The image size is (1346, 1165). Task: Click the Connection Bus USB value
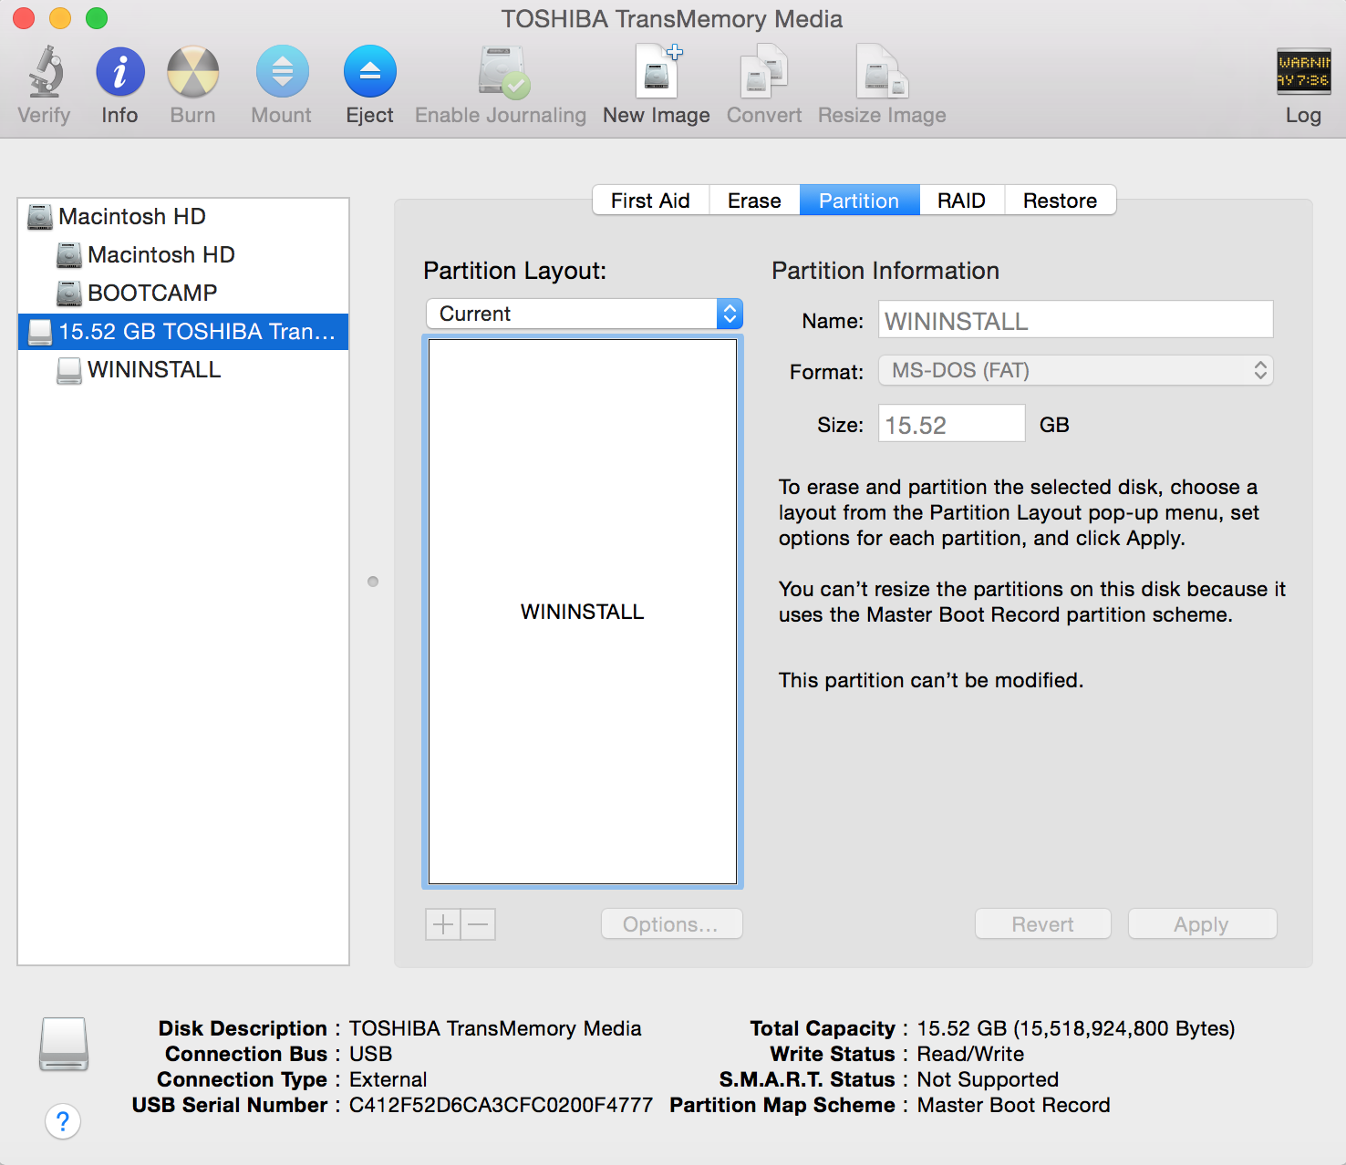[x=371, y=1054]
